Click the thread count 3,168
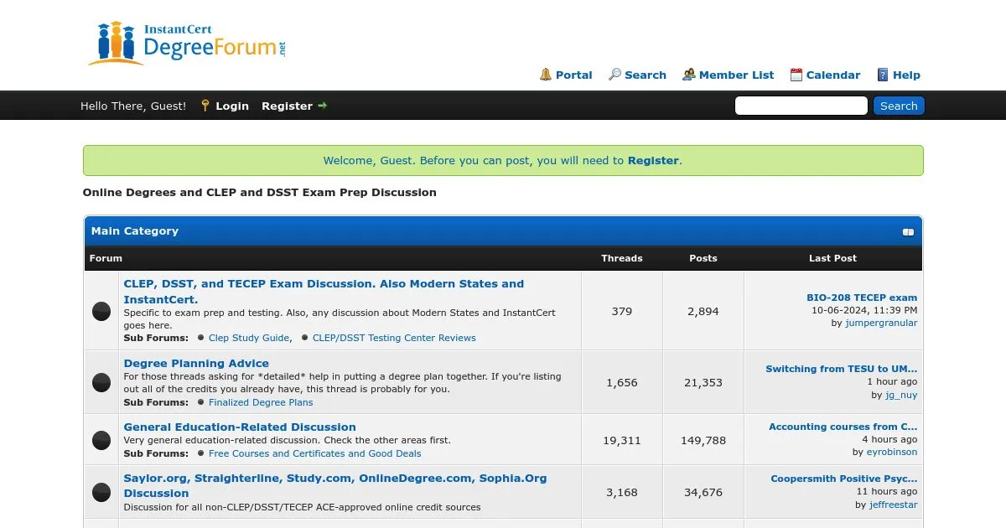Viewport: 1006px width, 528px height. pyautogui.click(x=622, y=492)
